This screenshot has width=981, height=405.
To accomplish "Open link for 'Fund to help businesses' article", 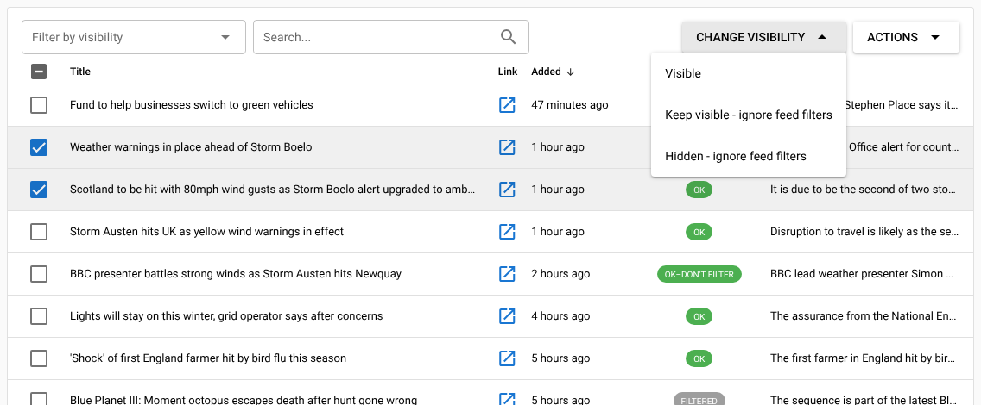I will click(507, 105).
